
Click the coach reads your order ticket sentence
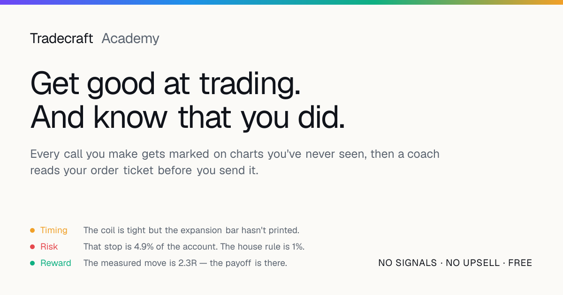pos(144,170)
